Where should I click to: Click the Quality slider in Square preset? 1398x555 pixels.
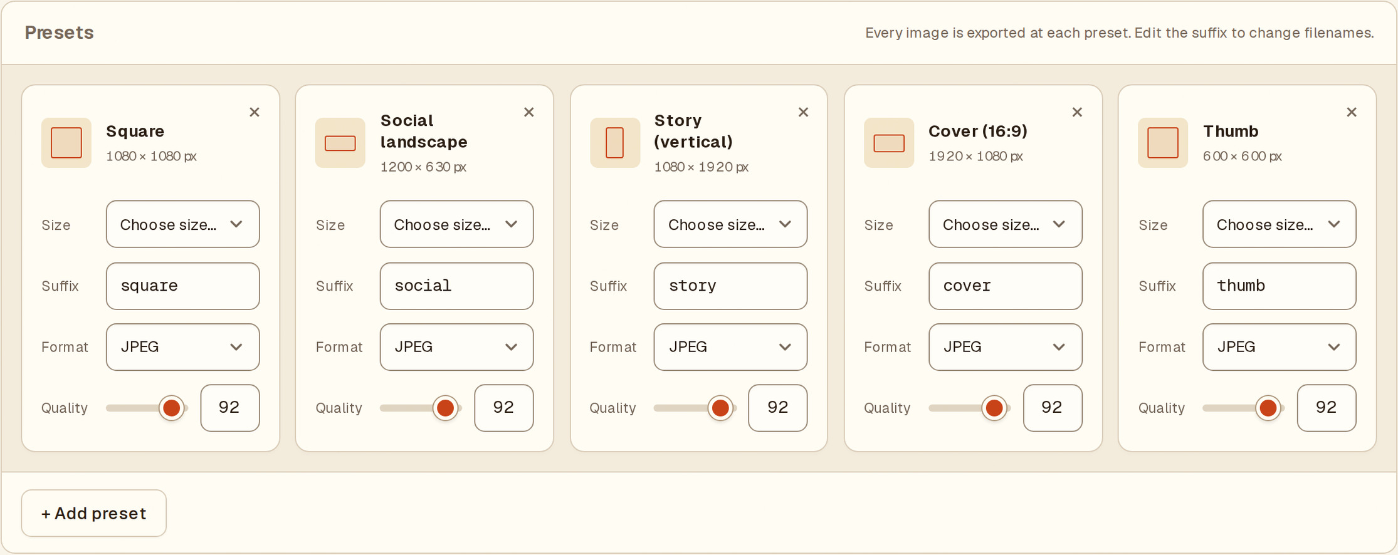click(x=147, y=408)
